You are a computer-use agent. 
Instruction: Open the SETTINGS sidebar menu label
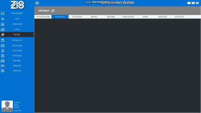[17, 71]
